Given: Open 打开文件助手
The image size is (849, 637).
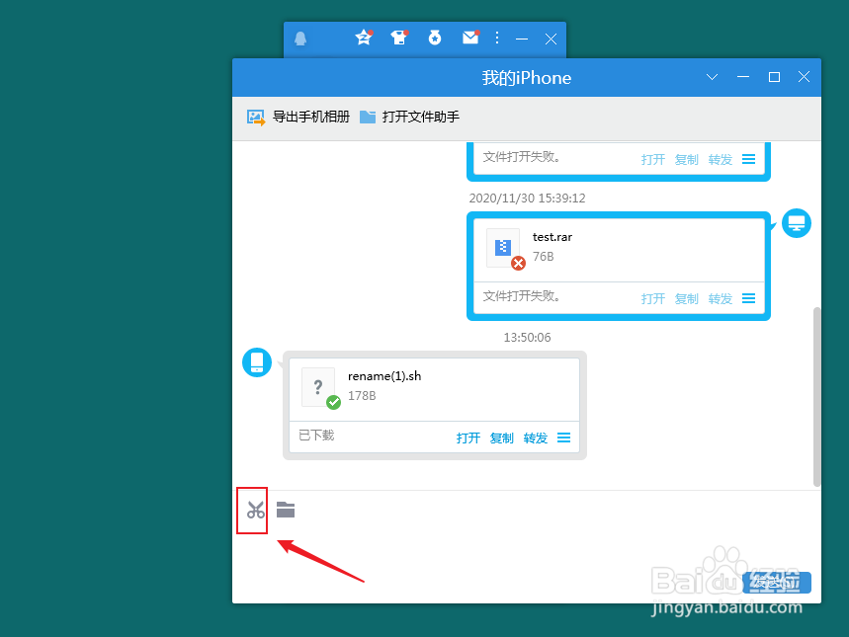Looking at the screenshot, I should tap(421, 117).
